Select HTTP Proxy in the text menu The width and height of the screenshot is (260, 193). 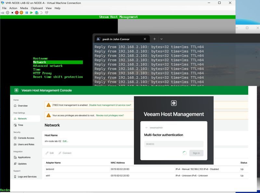pos(42,73)
